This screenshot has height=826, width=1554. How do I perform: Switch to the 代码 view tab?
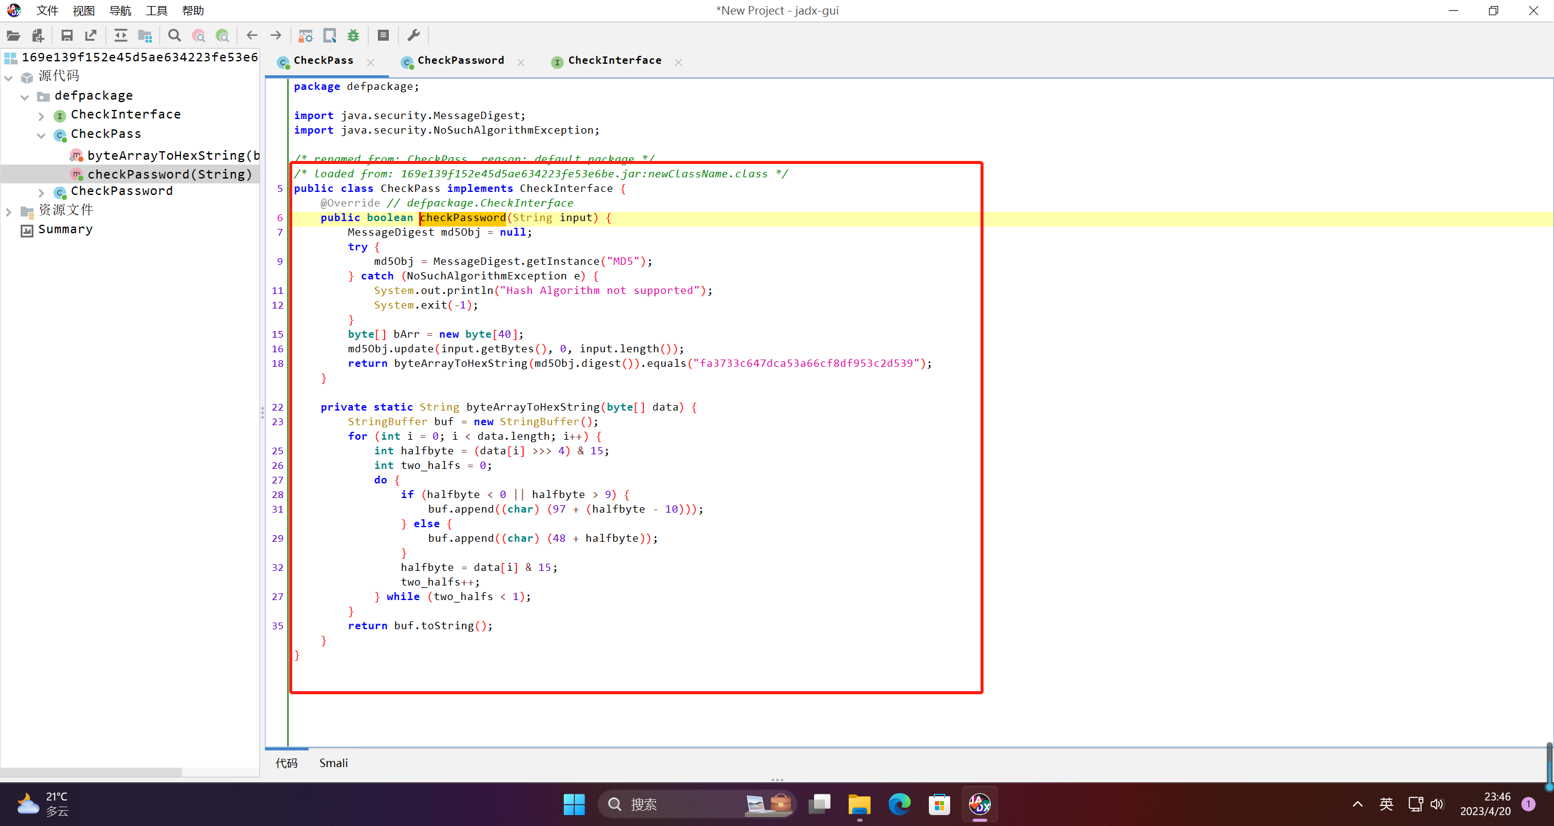click(x=287, y=763)
